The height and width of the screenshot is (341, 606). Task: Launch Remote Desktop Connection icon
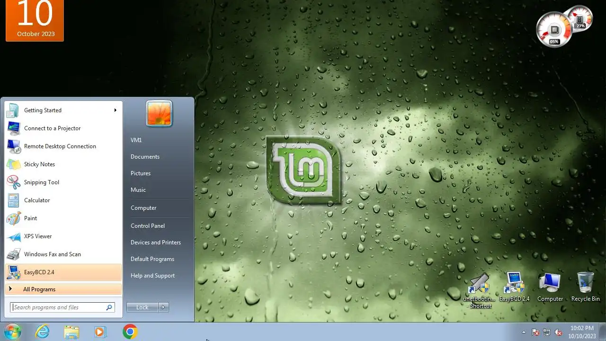pos(13,146)
